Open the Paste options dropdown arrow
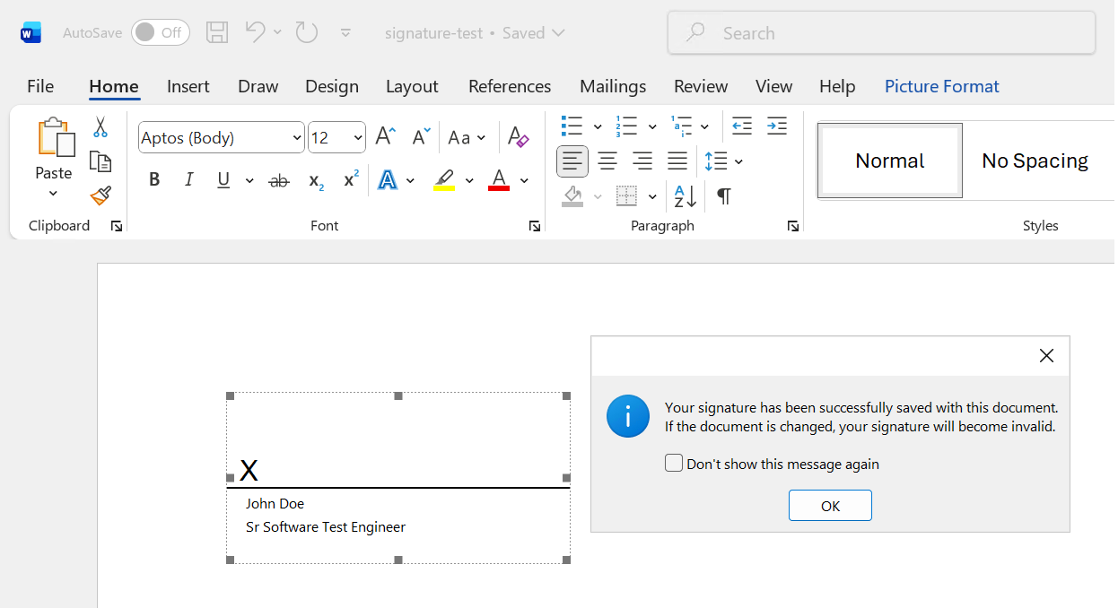The height and width of the screenshot is (608, 1118). pos(53,194)
